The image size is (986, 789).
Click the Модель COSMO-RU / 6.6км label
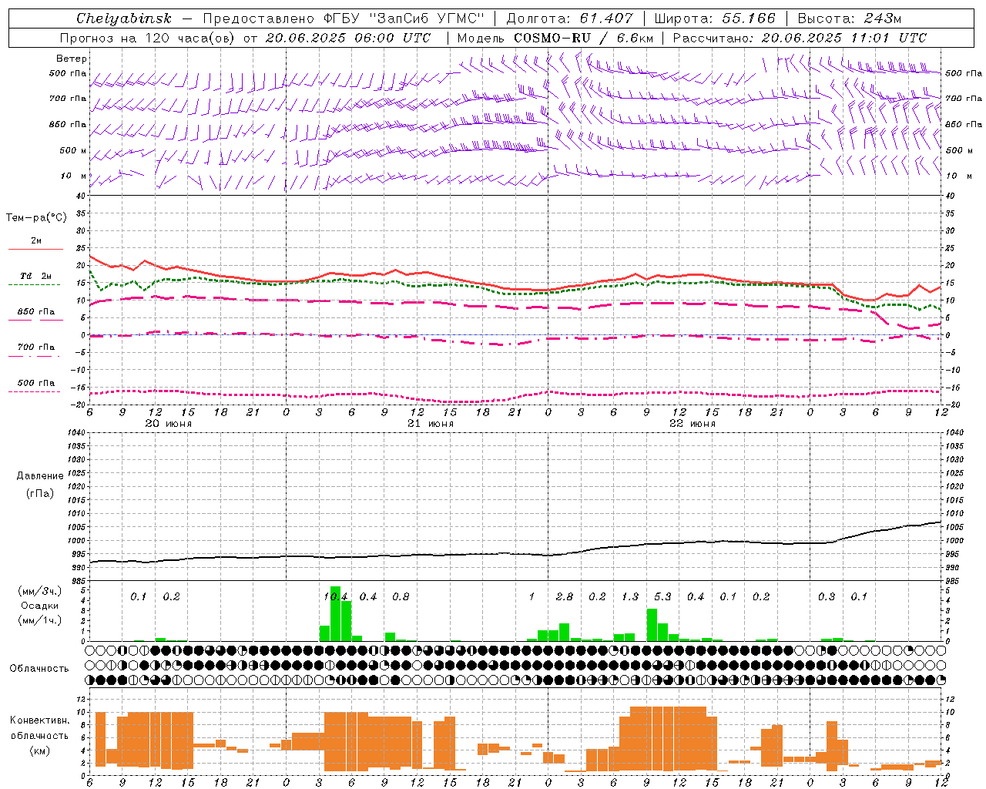pyautogui.click(x=555, y=38)
